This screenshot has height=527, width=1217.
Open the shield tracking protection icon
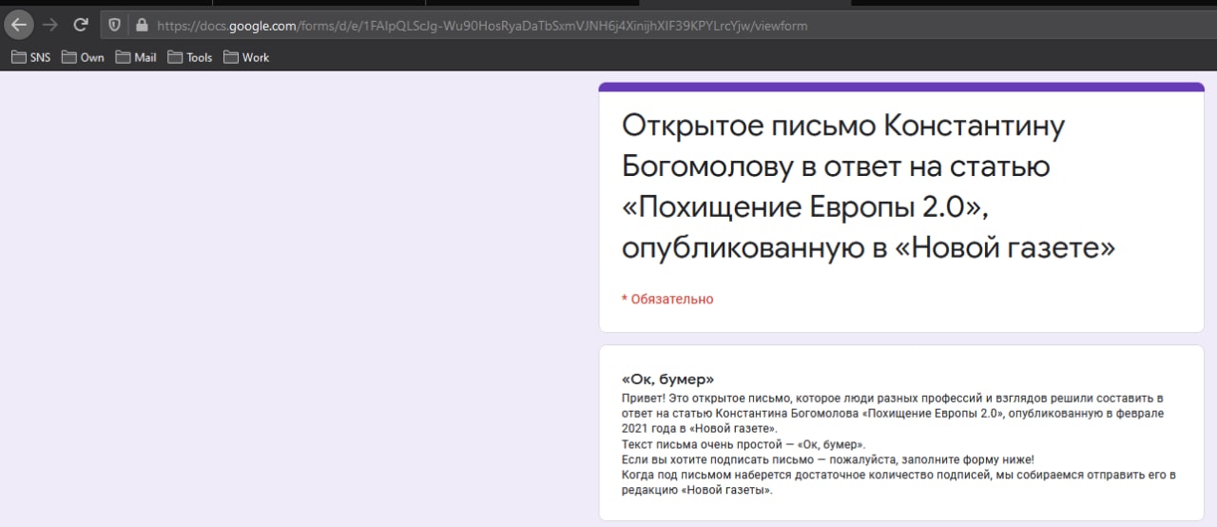(x=114, y=26)
